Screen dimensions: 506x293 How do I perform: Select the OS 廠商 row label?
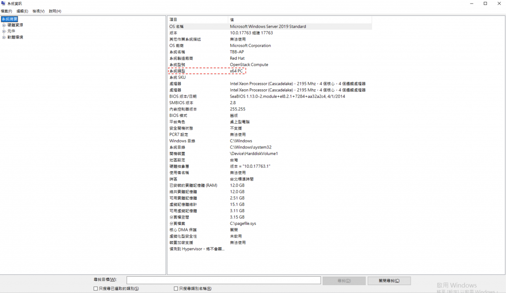point(176,46)
